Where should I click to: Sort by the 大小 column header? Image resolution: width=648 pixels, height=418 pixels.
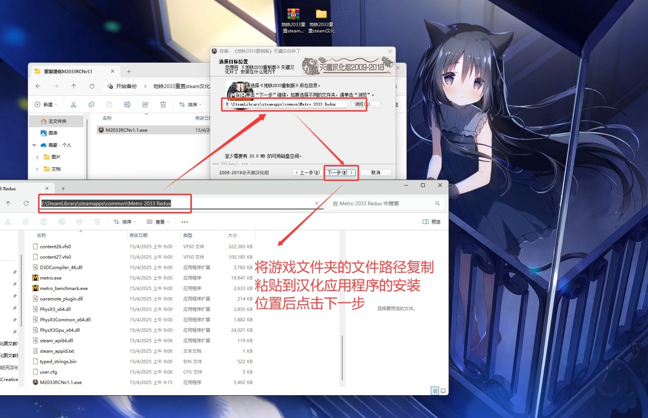coord(240,235)
